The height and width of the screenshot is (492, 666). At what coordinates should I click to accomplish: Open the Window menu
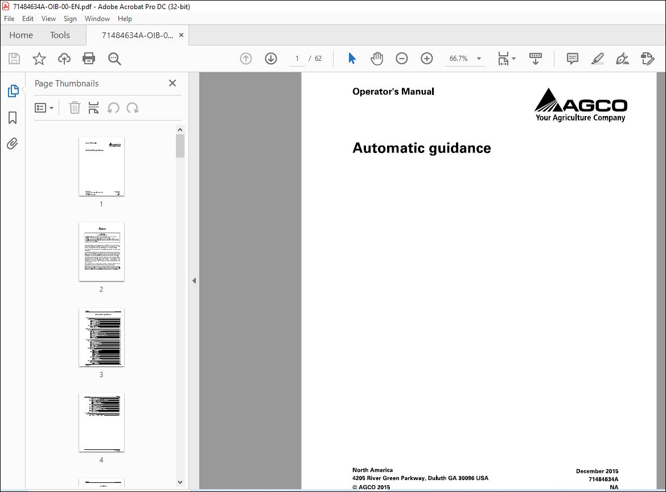pyautogui.click(x=97, y=19)
